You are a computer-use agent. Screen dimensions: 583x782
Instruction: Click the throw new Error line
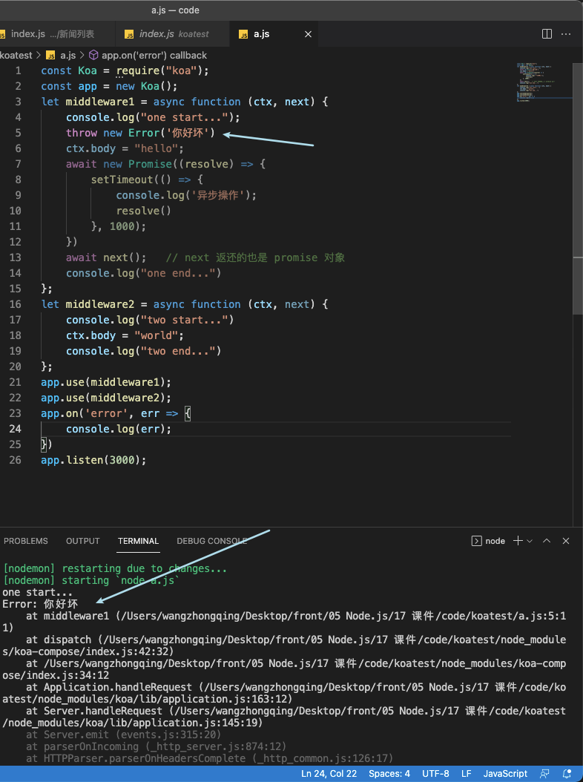click(x=140, y=133)
